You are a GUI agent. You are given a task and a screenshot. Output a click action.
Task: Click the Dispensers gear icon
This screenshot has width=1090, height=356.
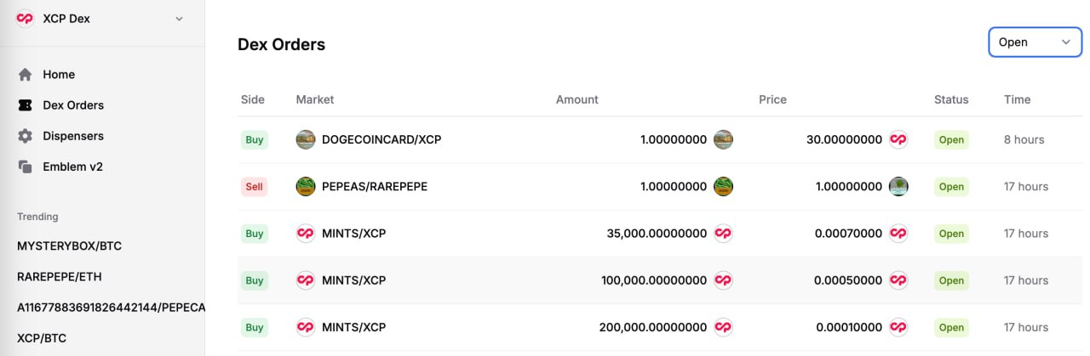[x=26, y=136]
